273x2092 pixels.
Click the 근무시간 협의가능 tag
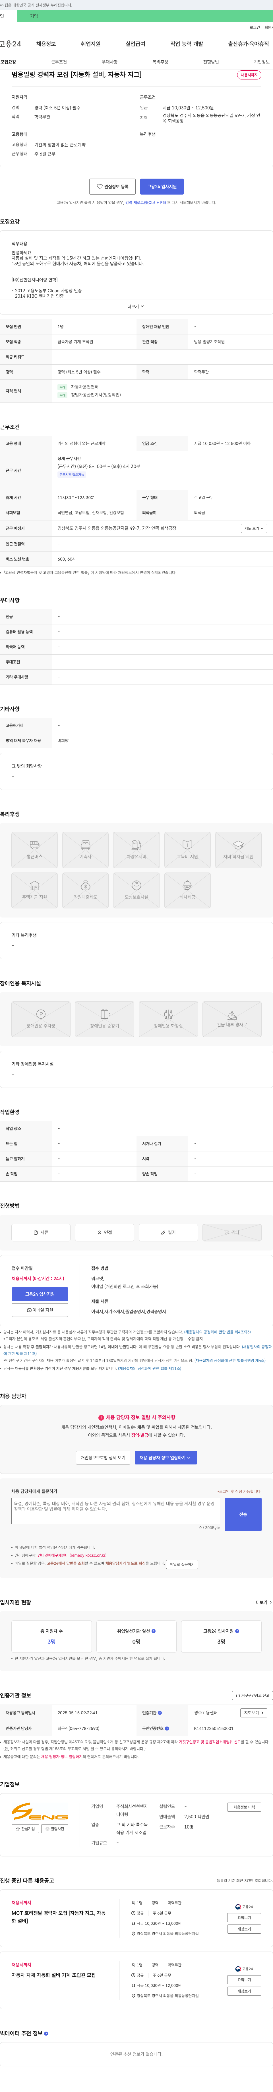pos(71,474)
